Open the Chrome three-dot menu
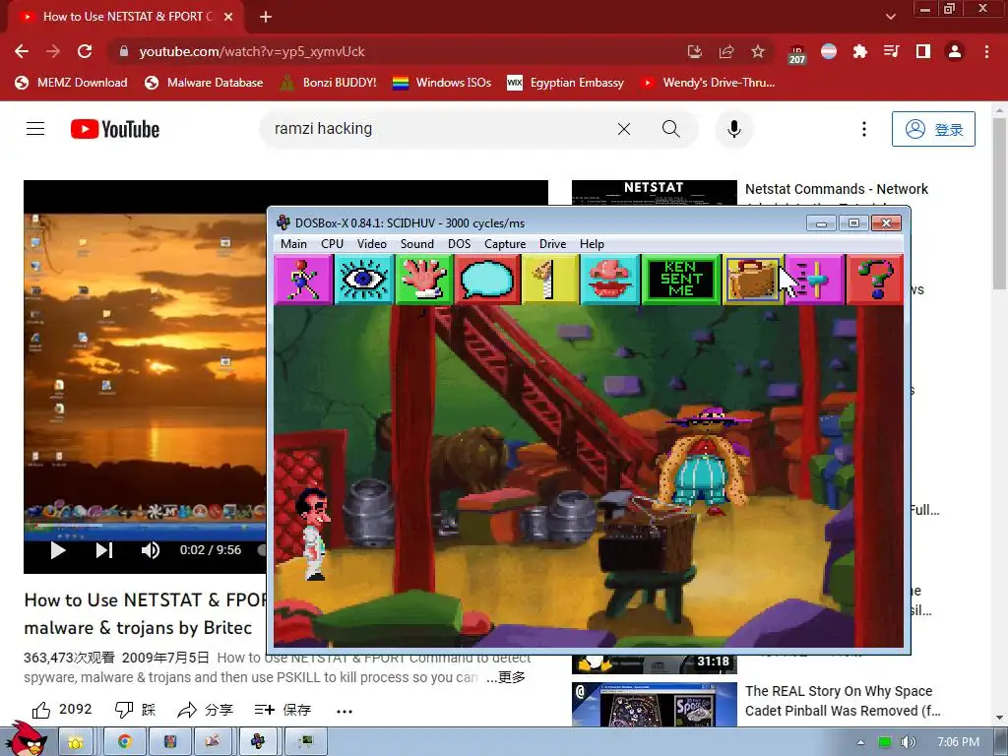This screenshot has width=1008, height=756. (x=986, y=51)
